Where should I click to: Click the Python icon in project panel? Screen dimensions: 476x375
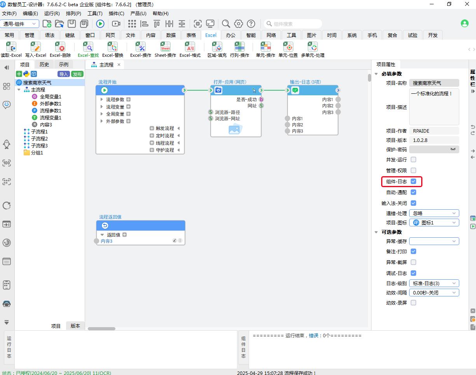(x=26, y=74)
